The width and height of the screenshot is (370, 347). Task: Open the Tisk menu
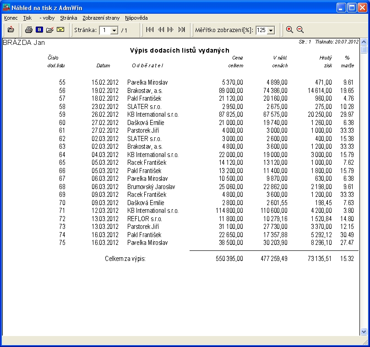coord(27,18)
